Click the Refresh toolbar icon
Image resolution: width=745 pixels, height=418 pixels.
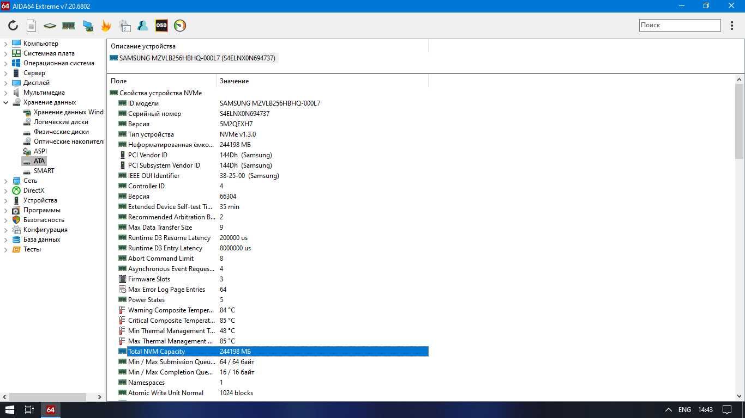13,26
